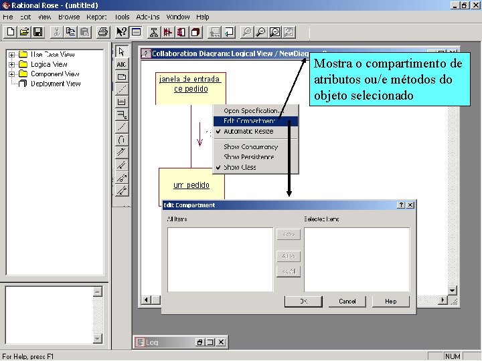Screen dimensions: 482x361
Task: Select the Object Link line tool
Action: (x=122, y=127)
